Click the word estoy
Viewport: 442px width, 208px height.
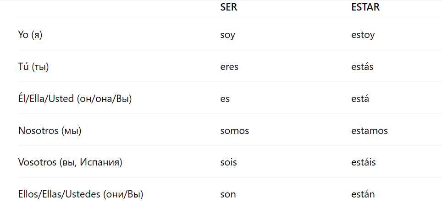(x=363, y=35)
